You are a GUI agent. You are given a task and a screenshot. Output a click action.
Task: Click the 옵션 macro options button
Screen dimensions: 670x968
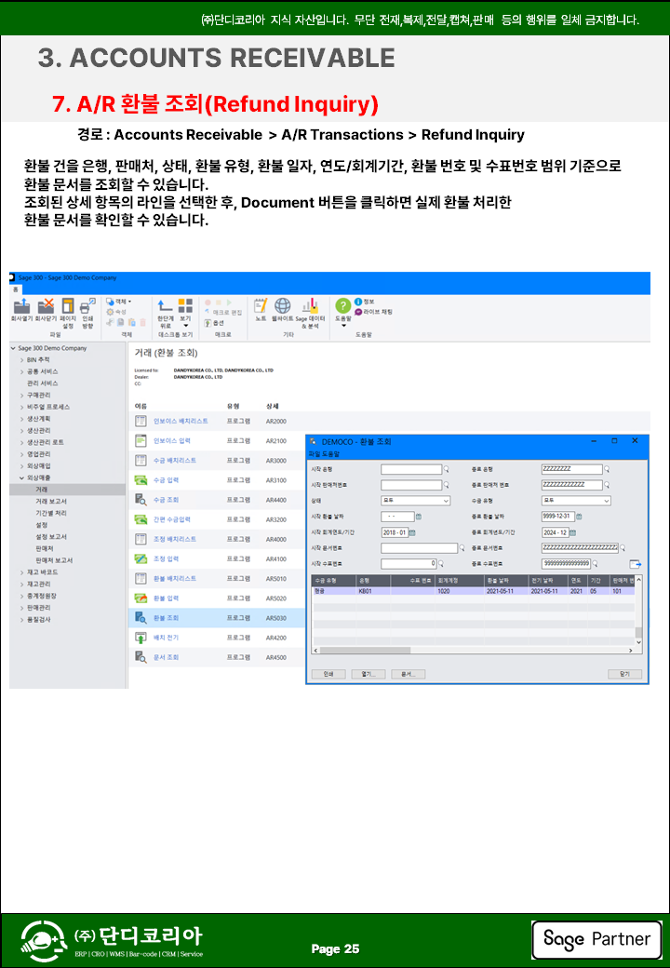[x=215, y=323]
